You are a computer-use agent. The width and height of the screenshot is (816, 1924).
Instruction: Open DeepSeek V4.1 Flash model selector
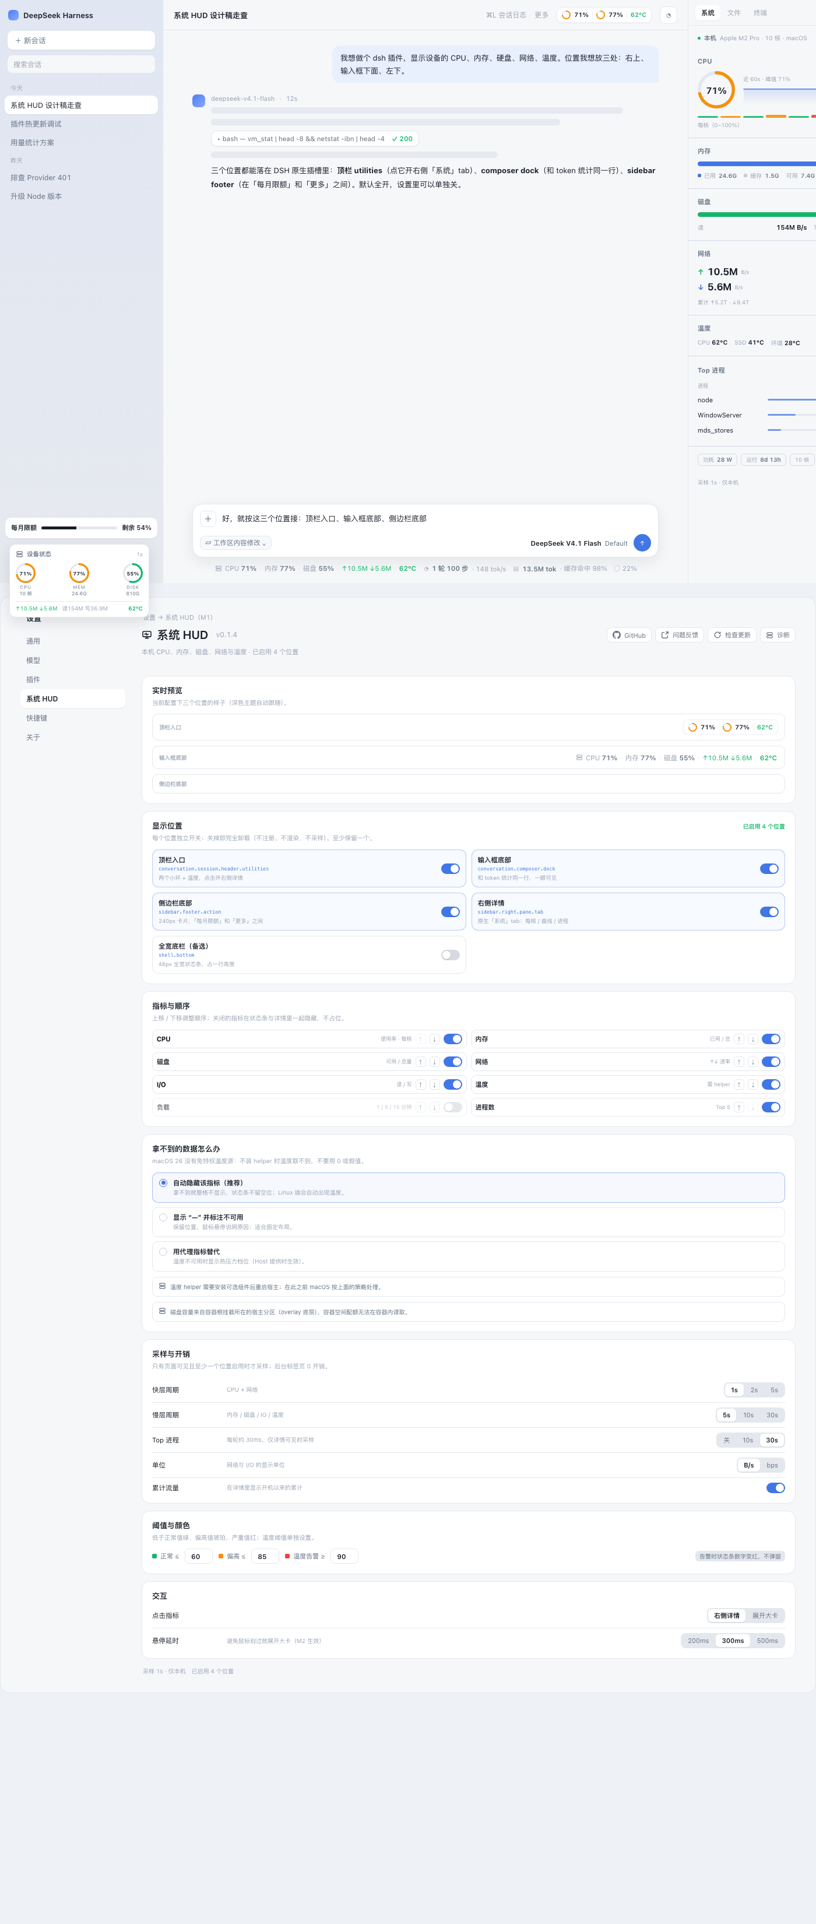tap(579, 543)
